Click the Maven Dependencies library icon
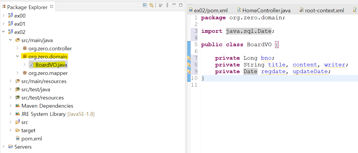Viewport: 358px width, 153px height. pos(18,106)
